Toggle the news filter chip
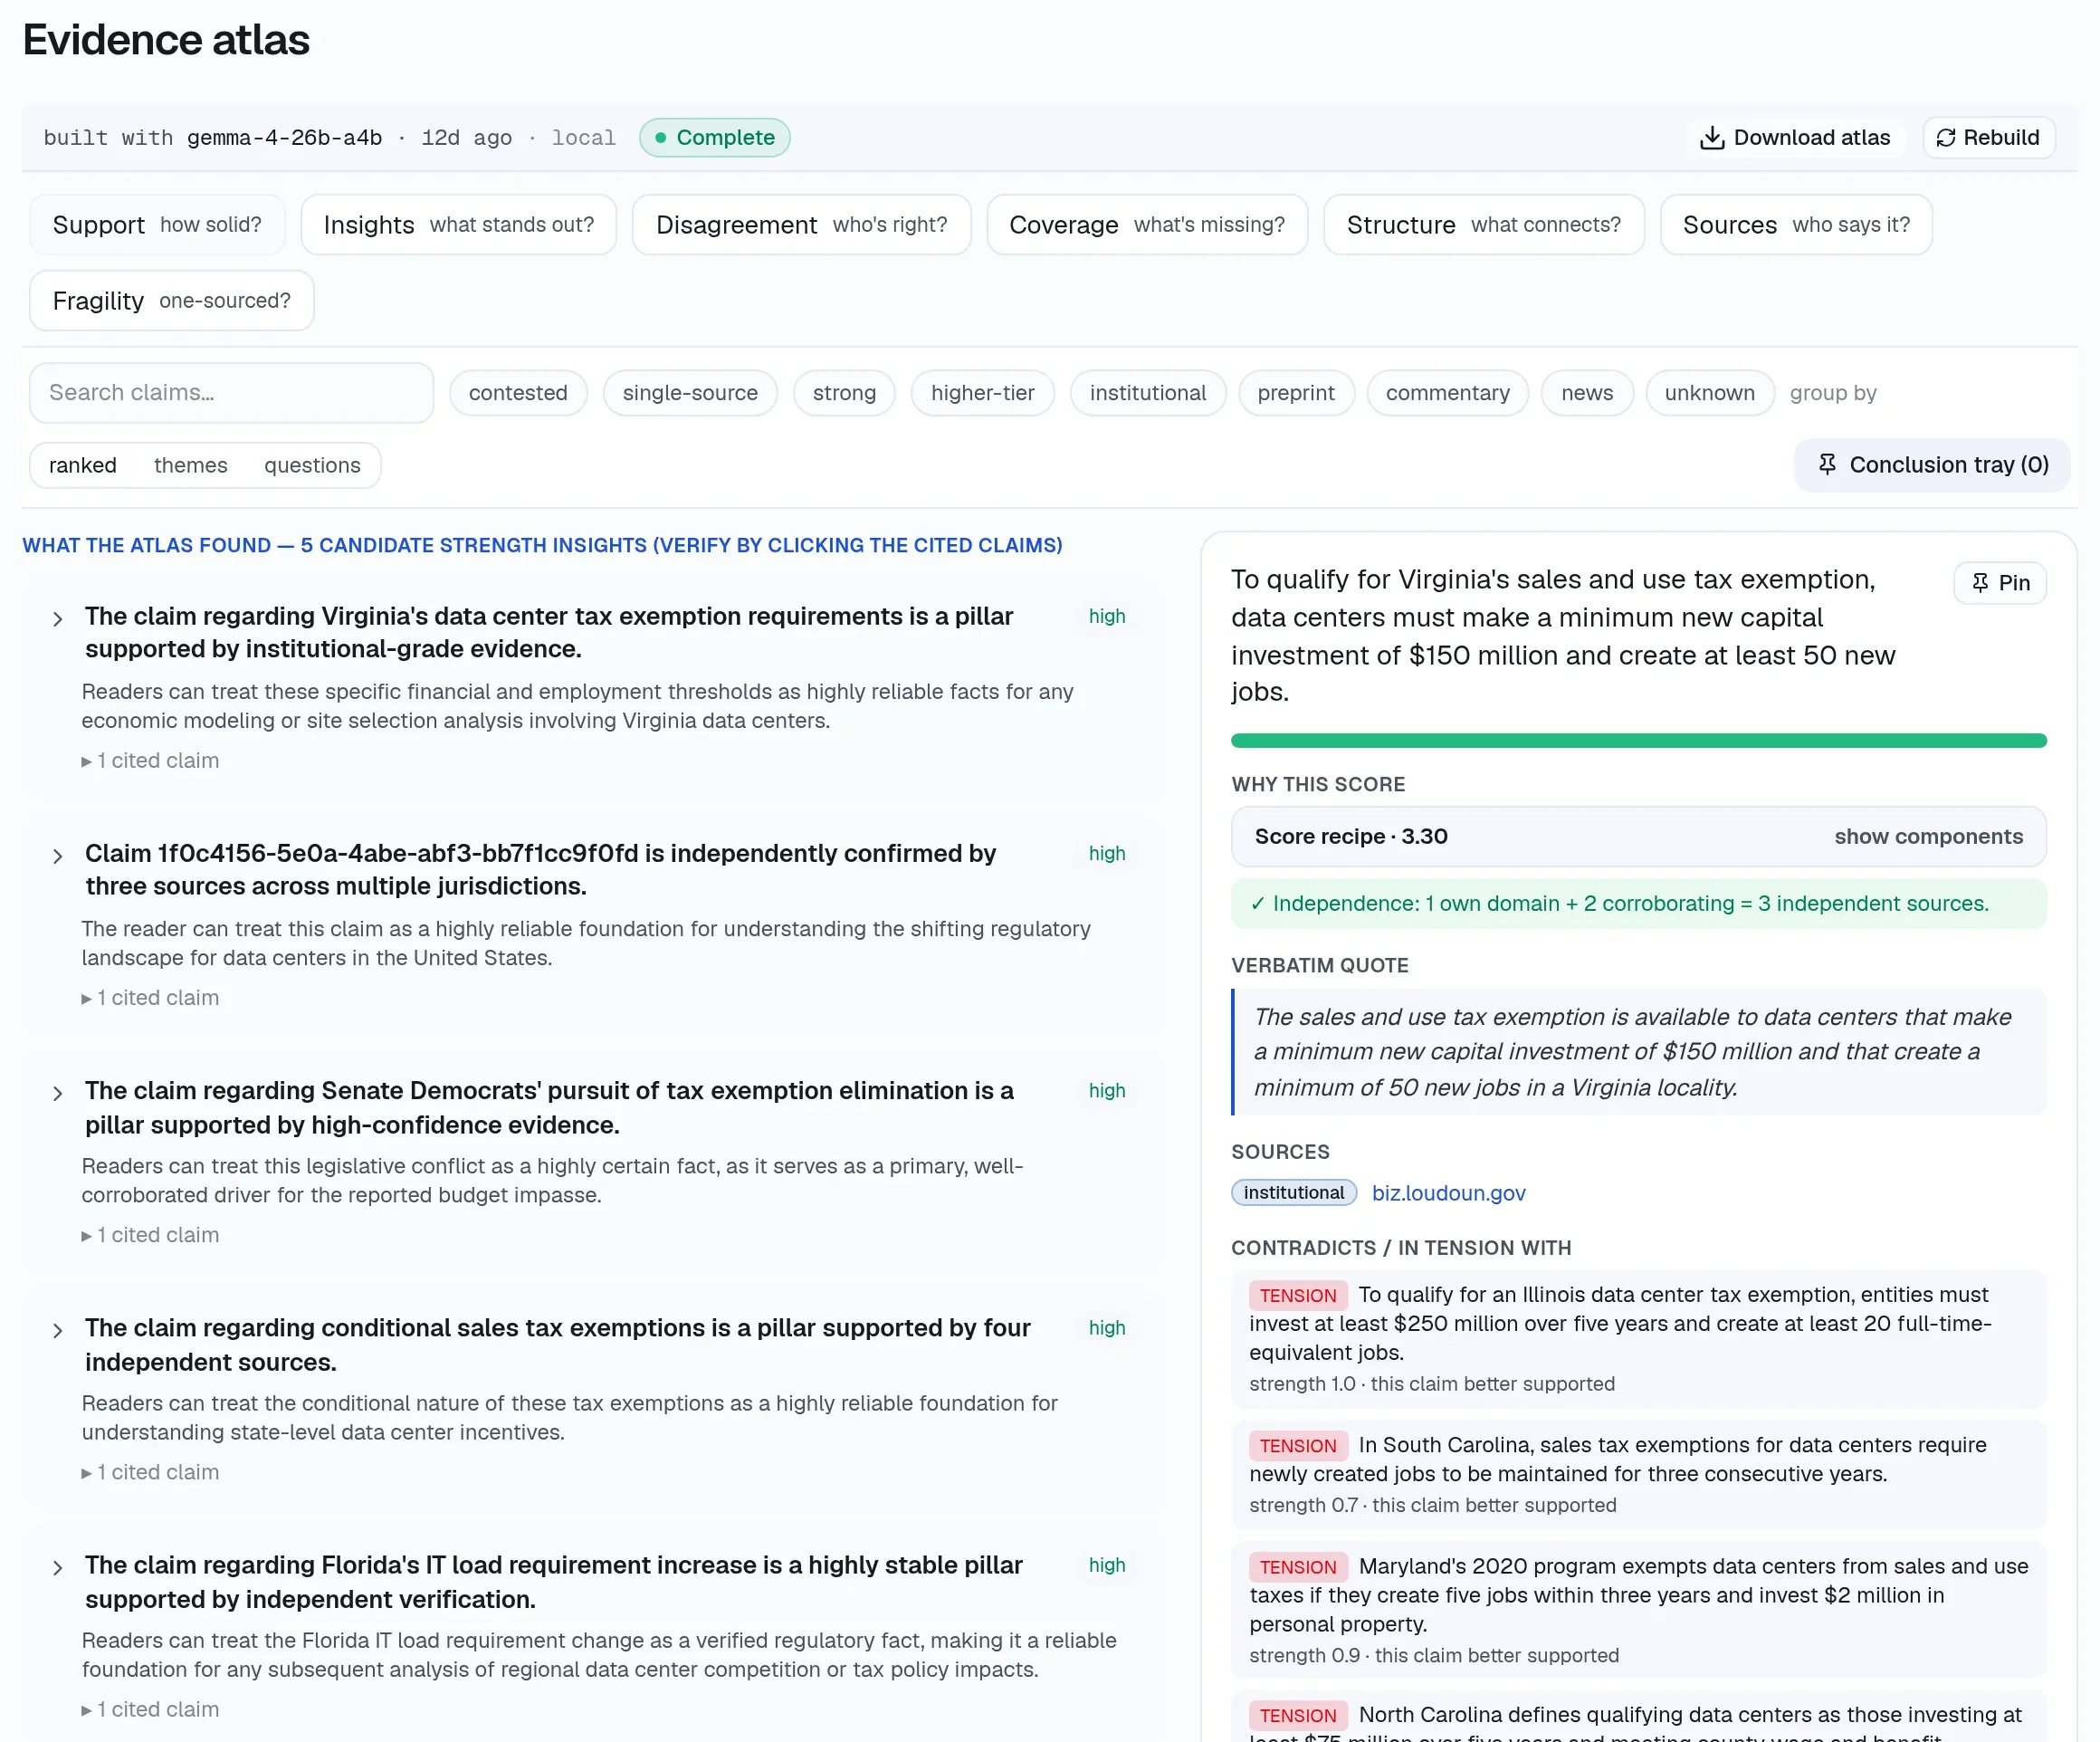Screen dimensions: 2100x1742 pos(1587,393)
